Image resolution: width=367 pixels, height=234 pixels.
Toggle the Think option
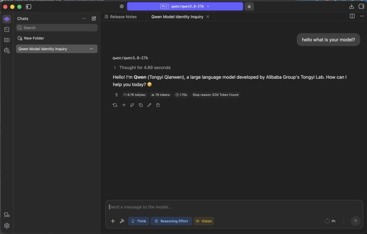pos(139,221)
